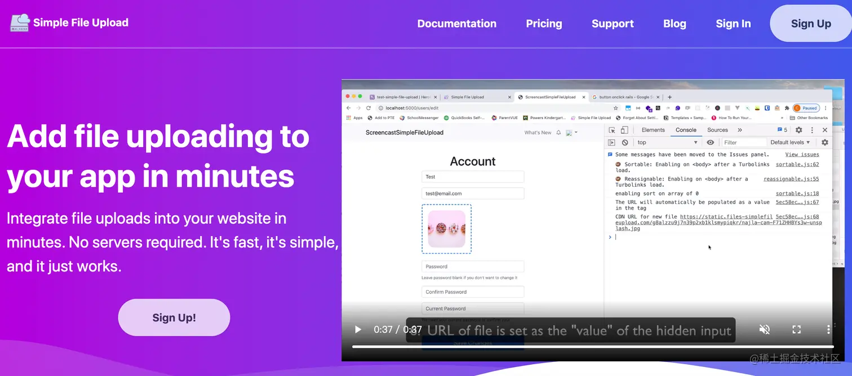Play the demo video
This screenshot has width=852, height=376.
(357, 329)
